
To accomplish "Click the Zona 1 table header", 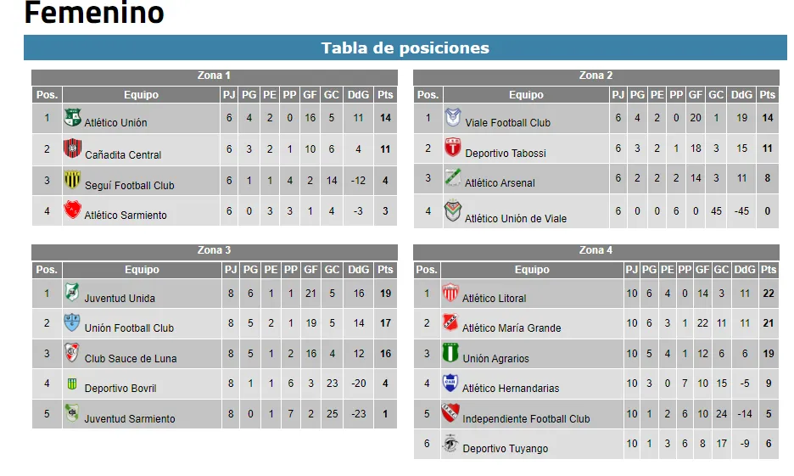I will (214, 76).
